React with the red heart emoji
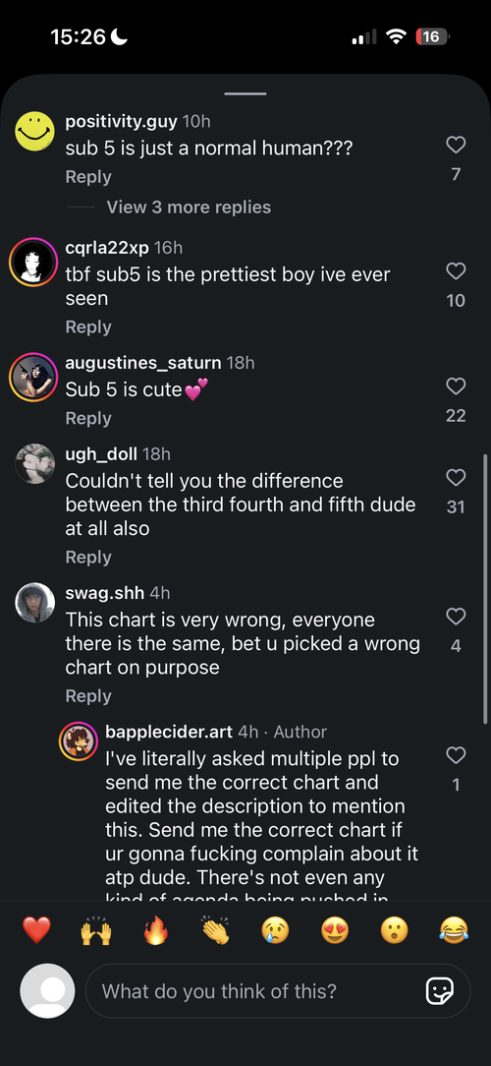491x1066 pixels. click(36, 930)
